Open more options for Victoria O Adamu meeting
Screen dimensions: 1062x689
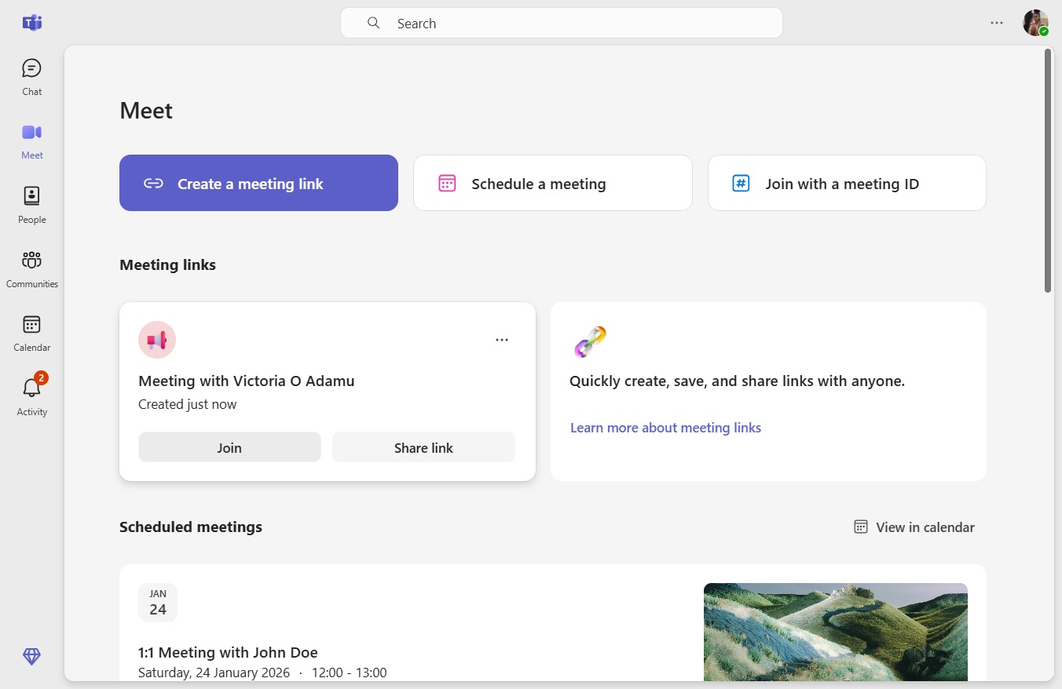pyautogui.click(x=502, y=340)
